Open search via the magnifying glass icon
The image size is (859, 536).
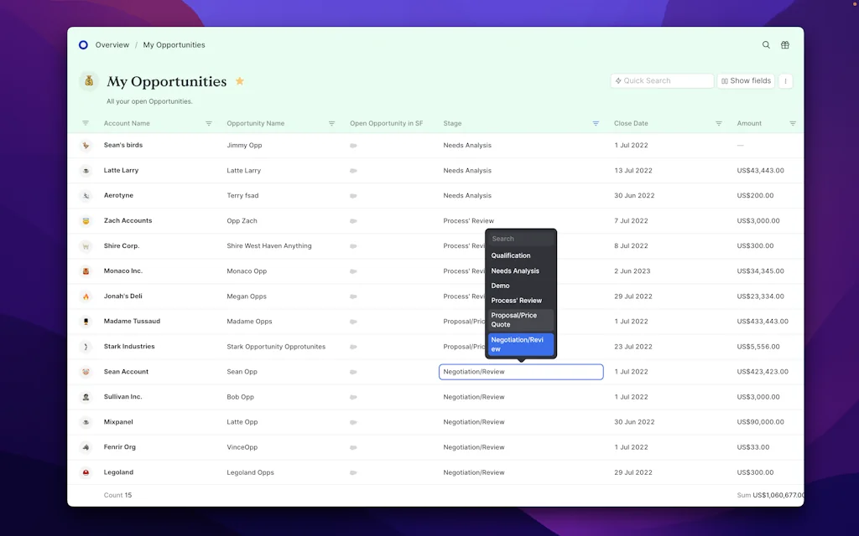point(765,44)
